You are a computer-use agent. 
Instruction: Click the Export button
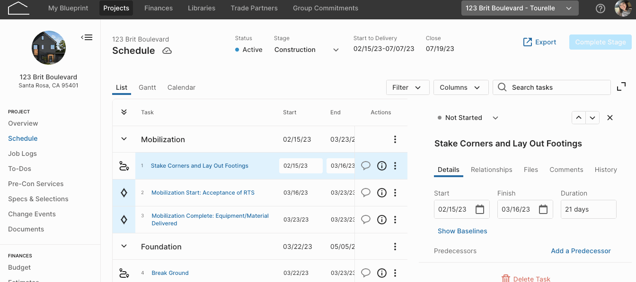coord(539,42)
